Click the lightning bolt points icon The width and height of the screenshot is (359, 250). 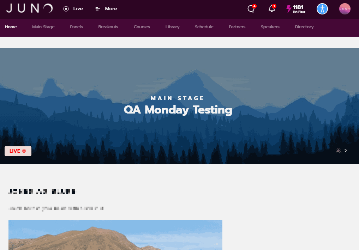coord(289,9)
